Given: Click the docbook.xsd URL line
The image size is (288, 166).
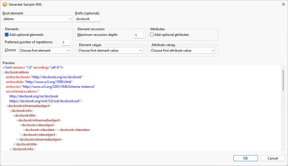Looking at the screenshot, I should [x=46, y=101].
